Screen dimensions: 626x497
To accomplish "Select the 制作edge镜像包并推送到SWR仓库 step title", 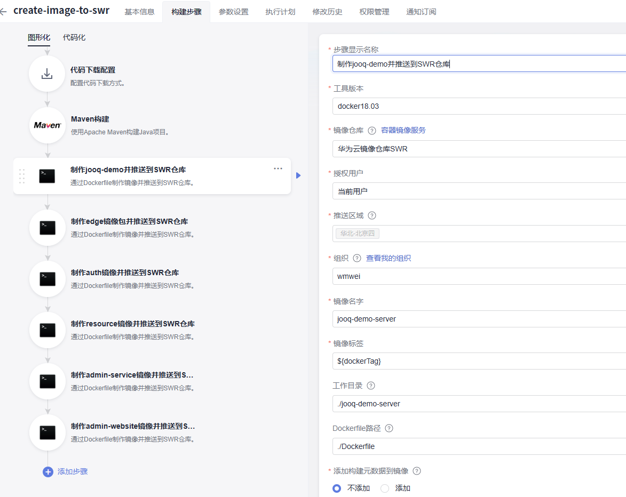I will 129,221.
